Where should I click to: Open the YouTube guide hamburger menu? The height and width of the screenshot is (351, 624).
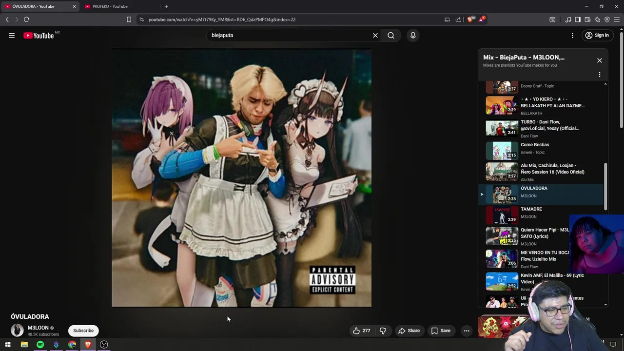point(12,35)
